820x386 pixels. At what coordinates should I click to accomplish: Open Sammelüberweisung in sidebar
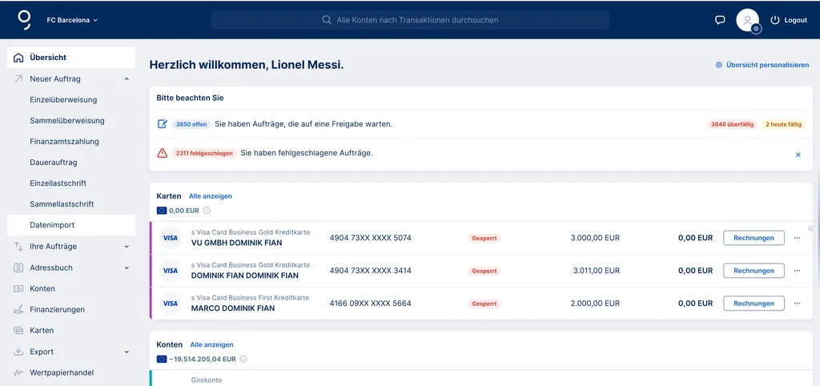(67, 121)
